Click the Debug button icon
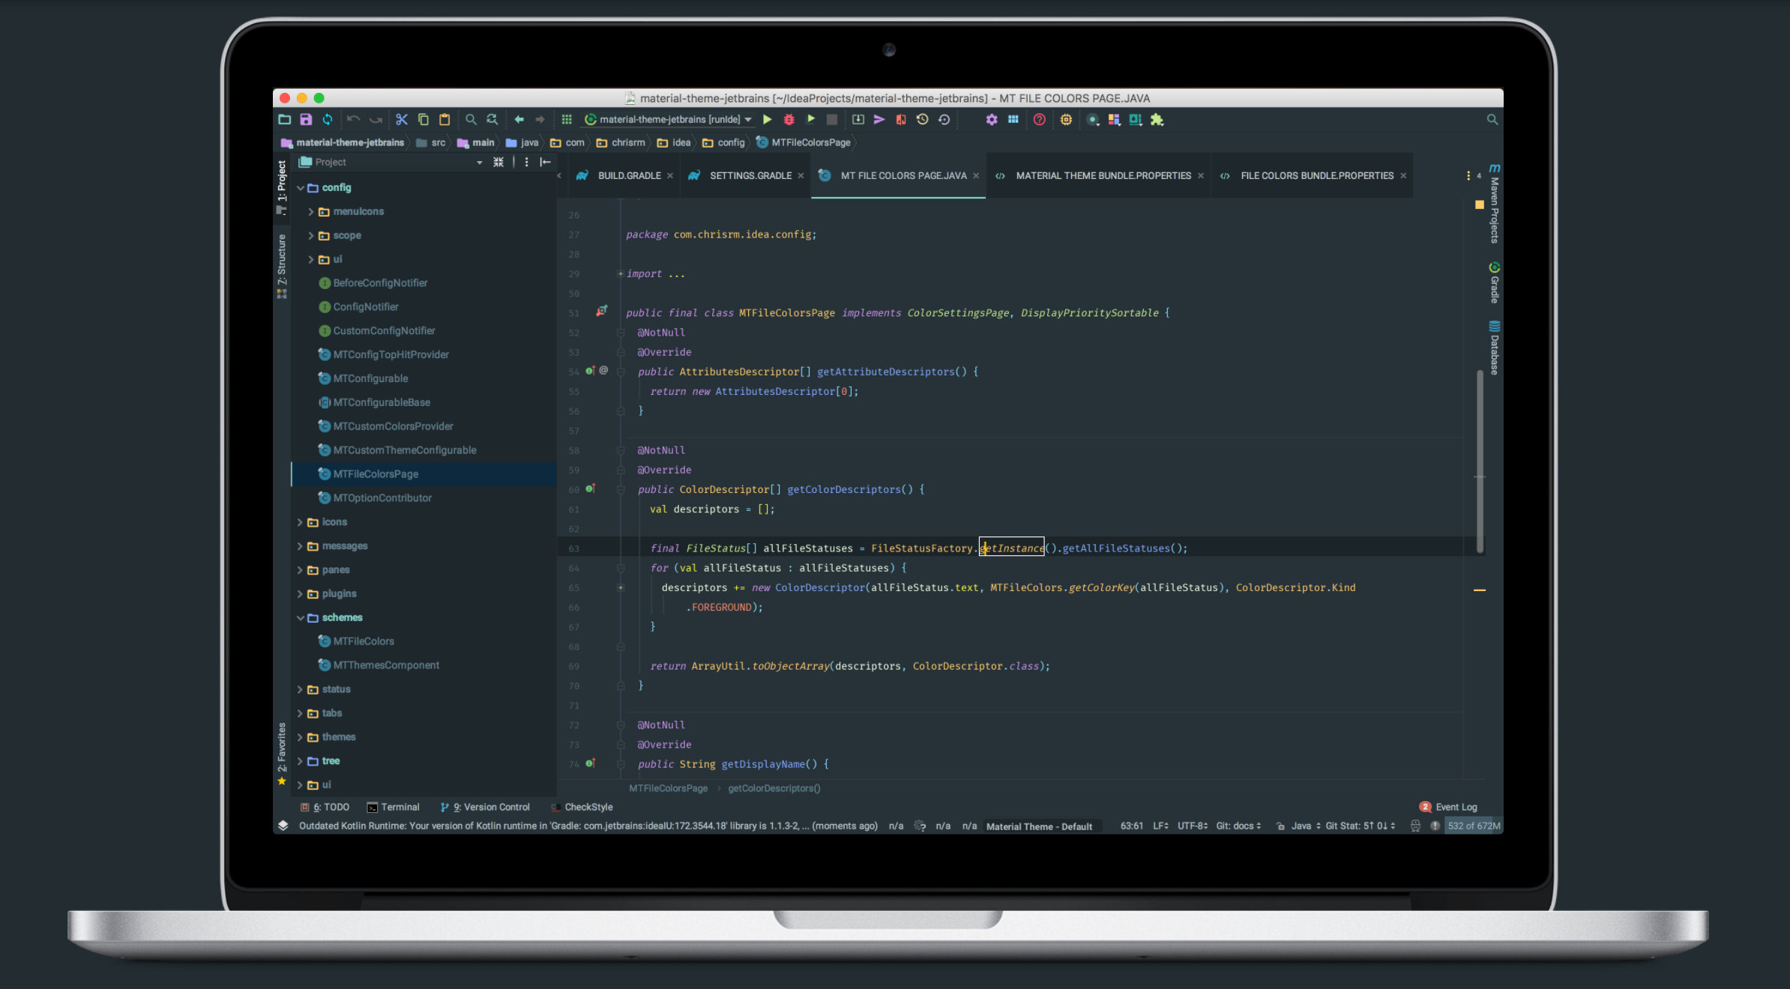Image resolution: width=1790 pixels, height=989 pixels. point(789,119)
